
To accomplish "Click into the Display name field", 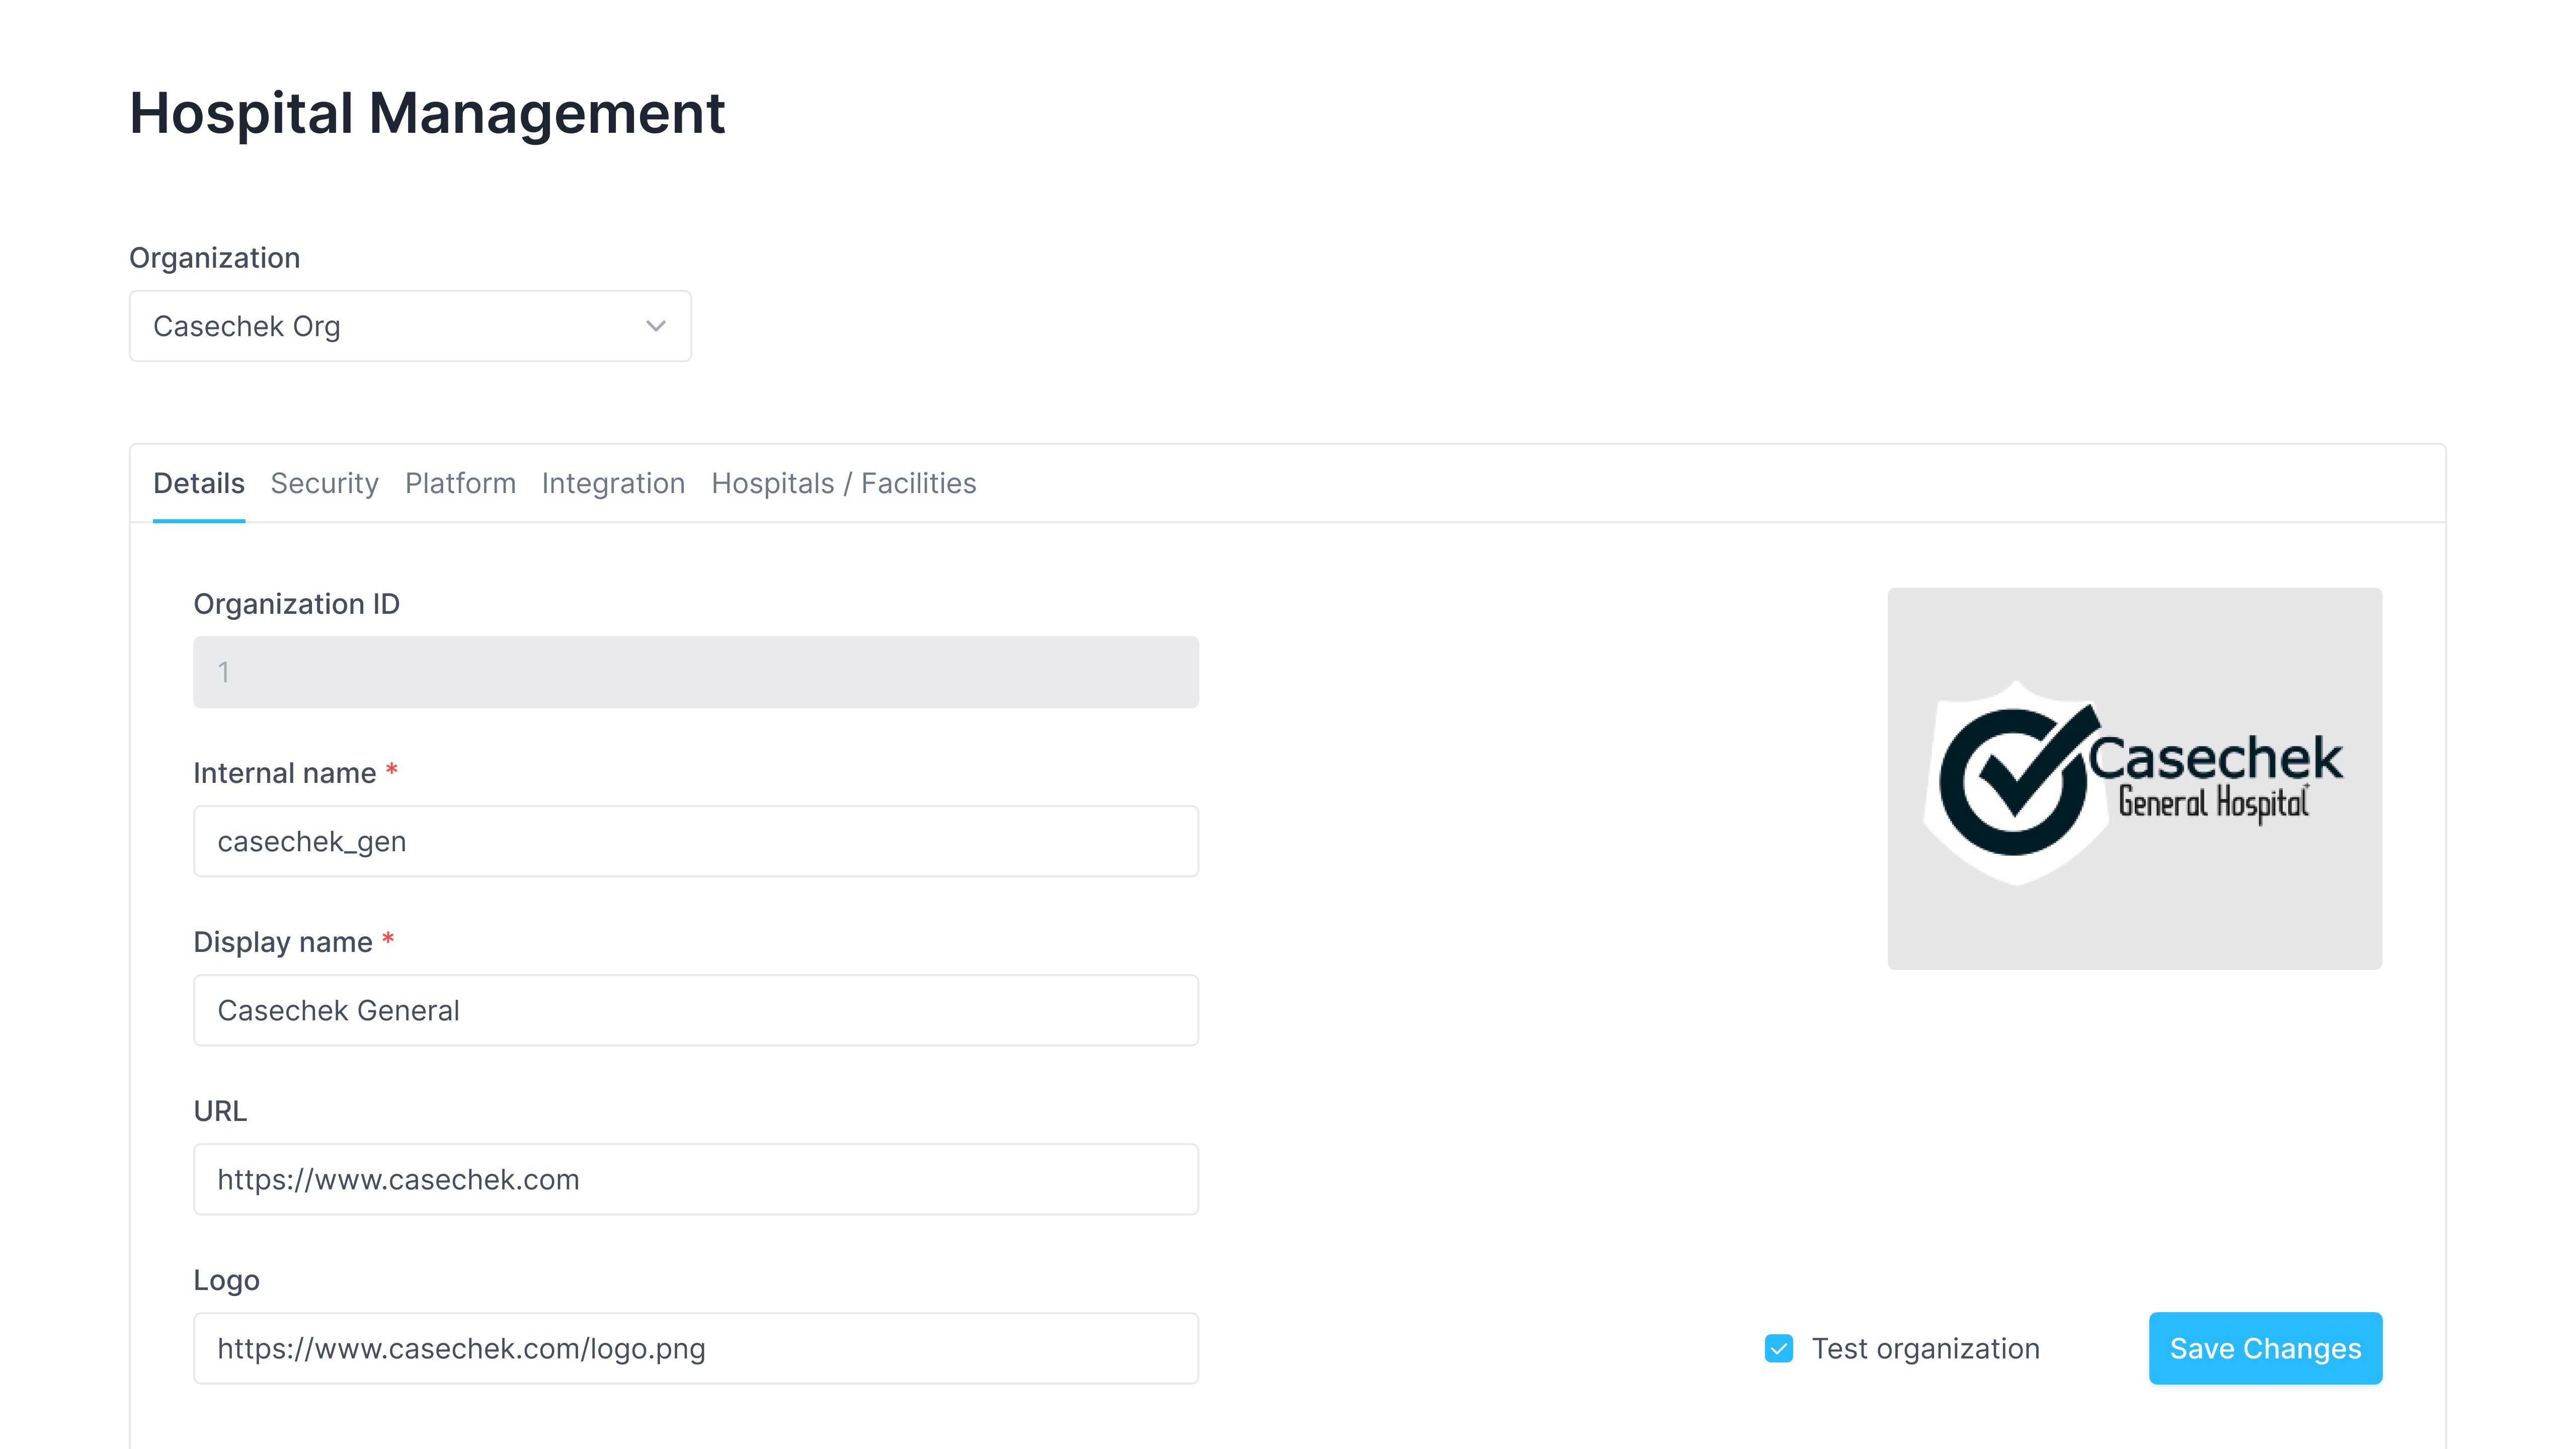I will [x=695, y=1010].
